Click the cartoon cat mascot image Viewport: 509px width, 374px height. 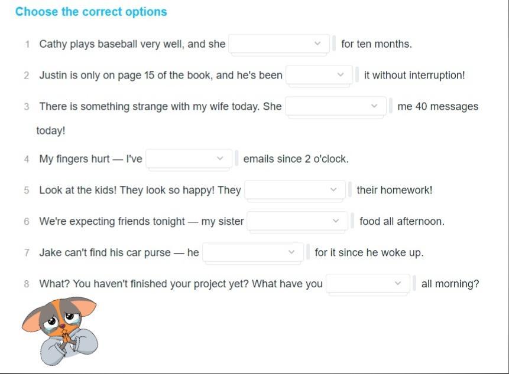[60, 331]
